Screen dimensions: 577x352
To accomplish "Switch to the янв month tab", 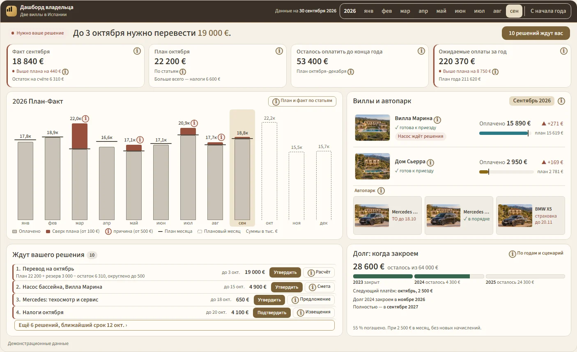I will (369, 11).
